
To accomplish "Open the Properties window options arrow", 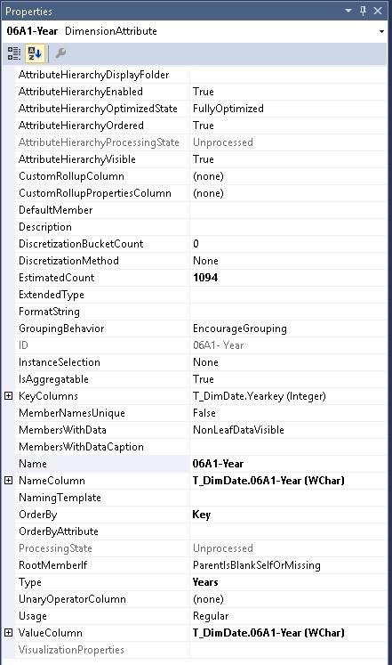I will (348, 11).
